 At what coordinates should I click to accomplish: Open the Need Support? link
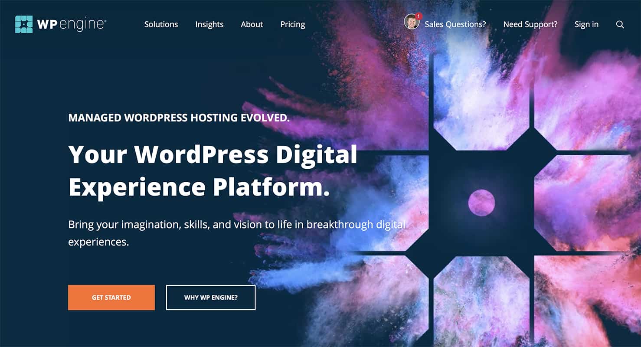coord(530,24)
